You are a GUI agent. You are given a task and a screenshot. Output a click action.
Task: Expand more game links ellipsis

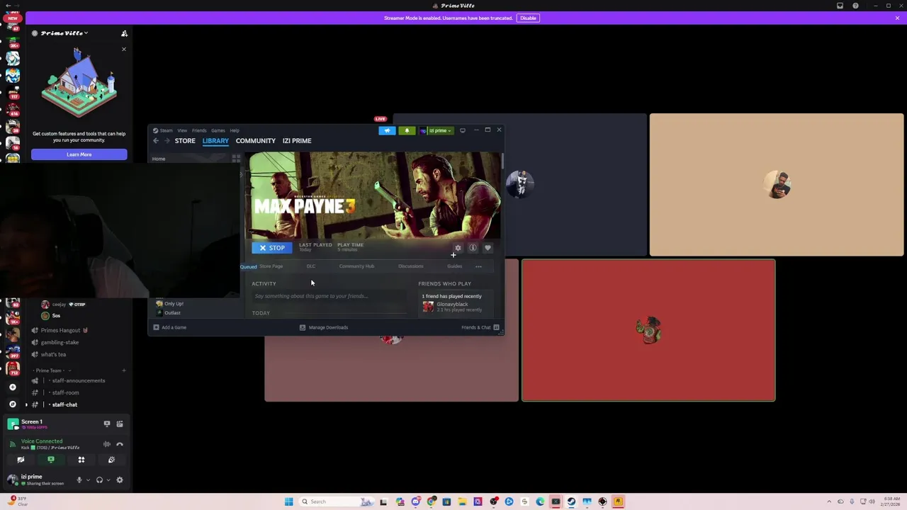point(478,267)
